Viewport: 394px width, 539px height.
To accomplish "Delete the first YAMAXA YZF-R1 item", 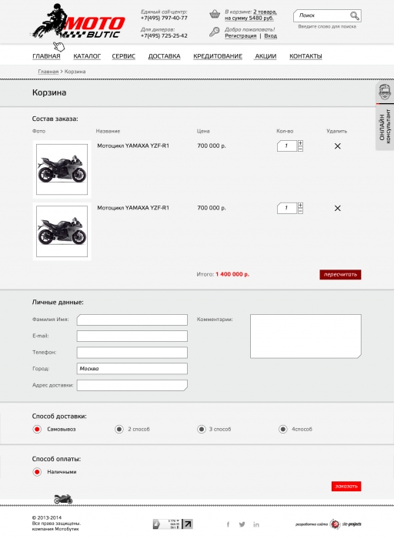I will (x=338, y=146).
